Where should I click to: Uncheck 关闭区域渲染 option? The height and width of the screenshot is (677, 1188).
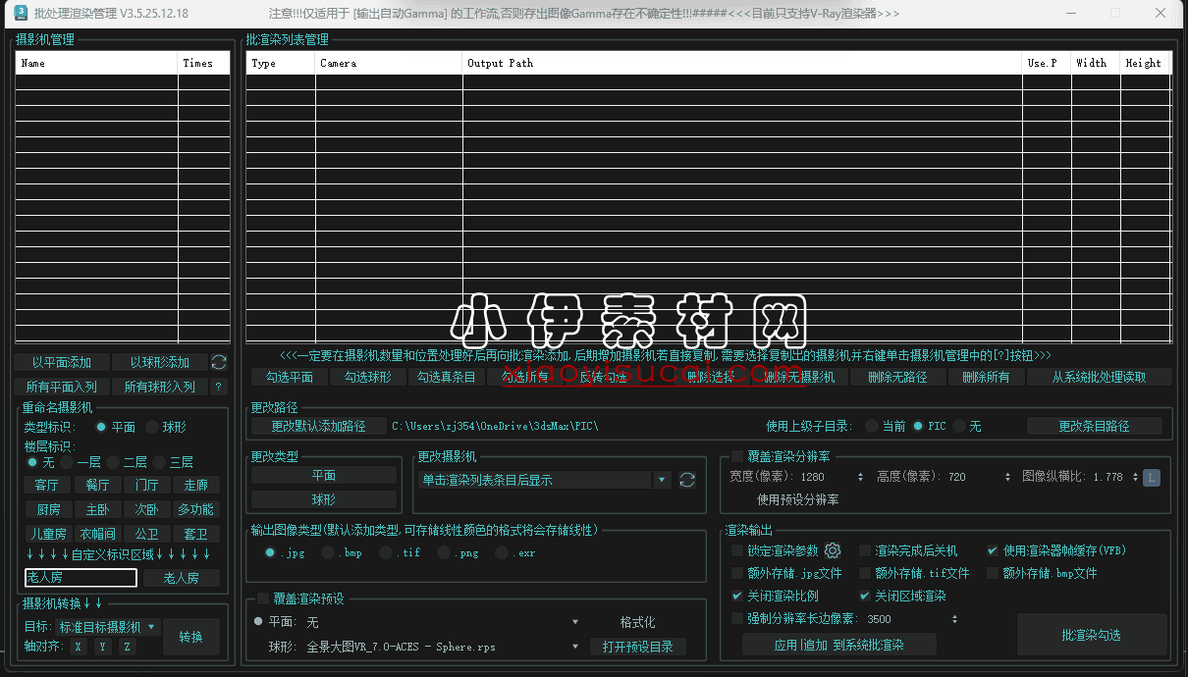(x=865, y=597)
